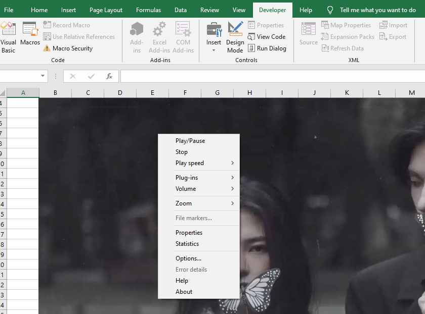Click the column A header
Viewport: 425px width, 314px height.
coord(23,92)
